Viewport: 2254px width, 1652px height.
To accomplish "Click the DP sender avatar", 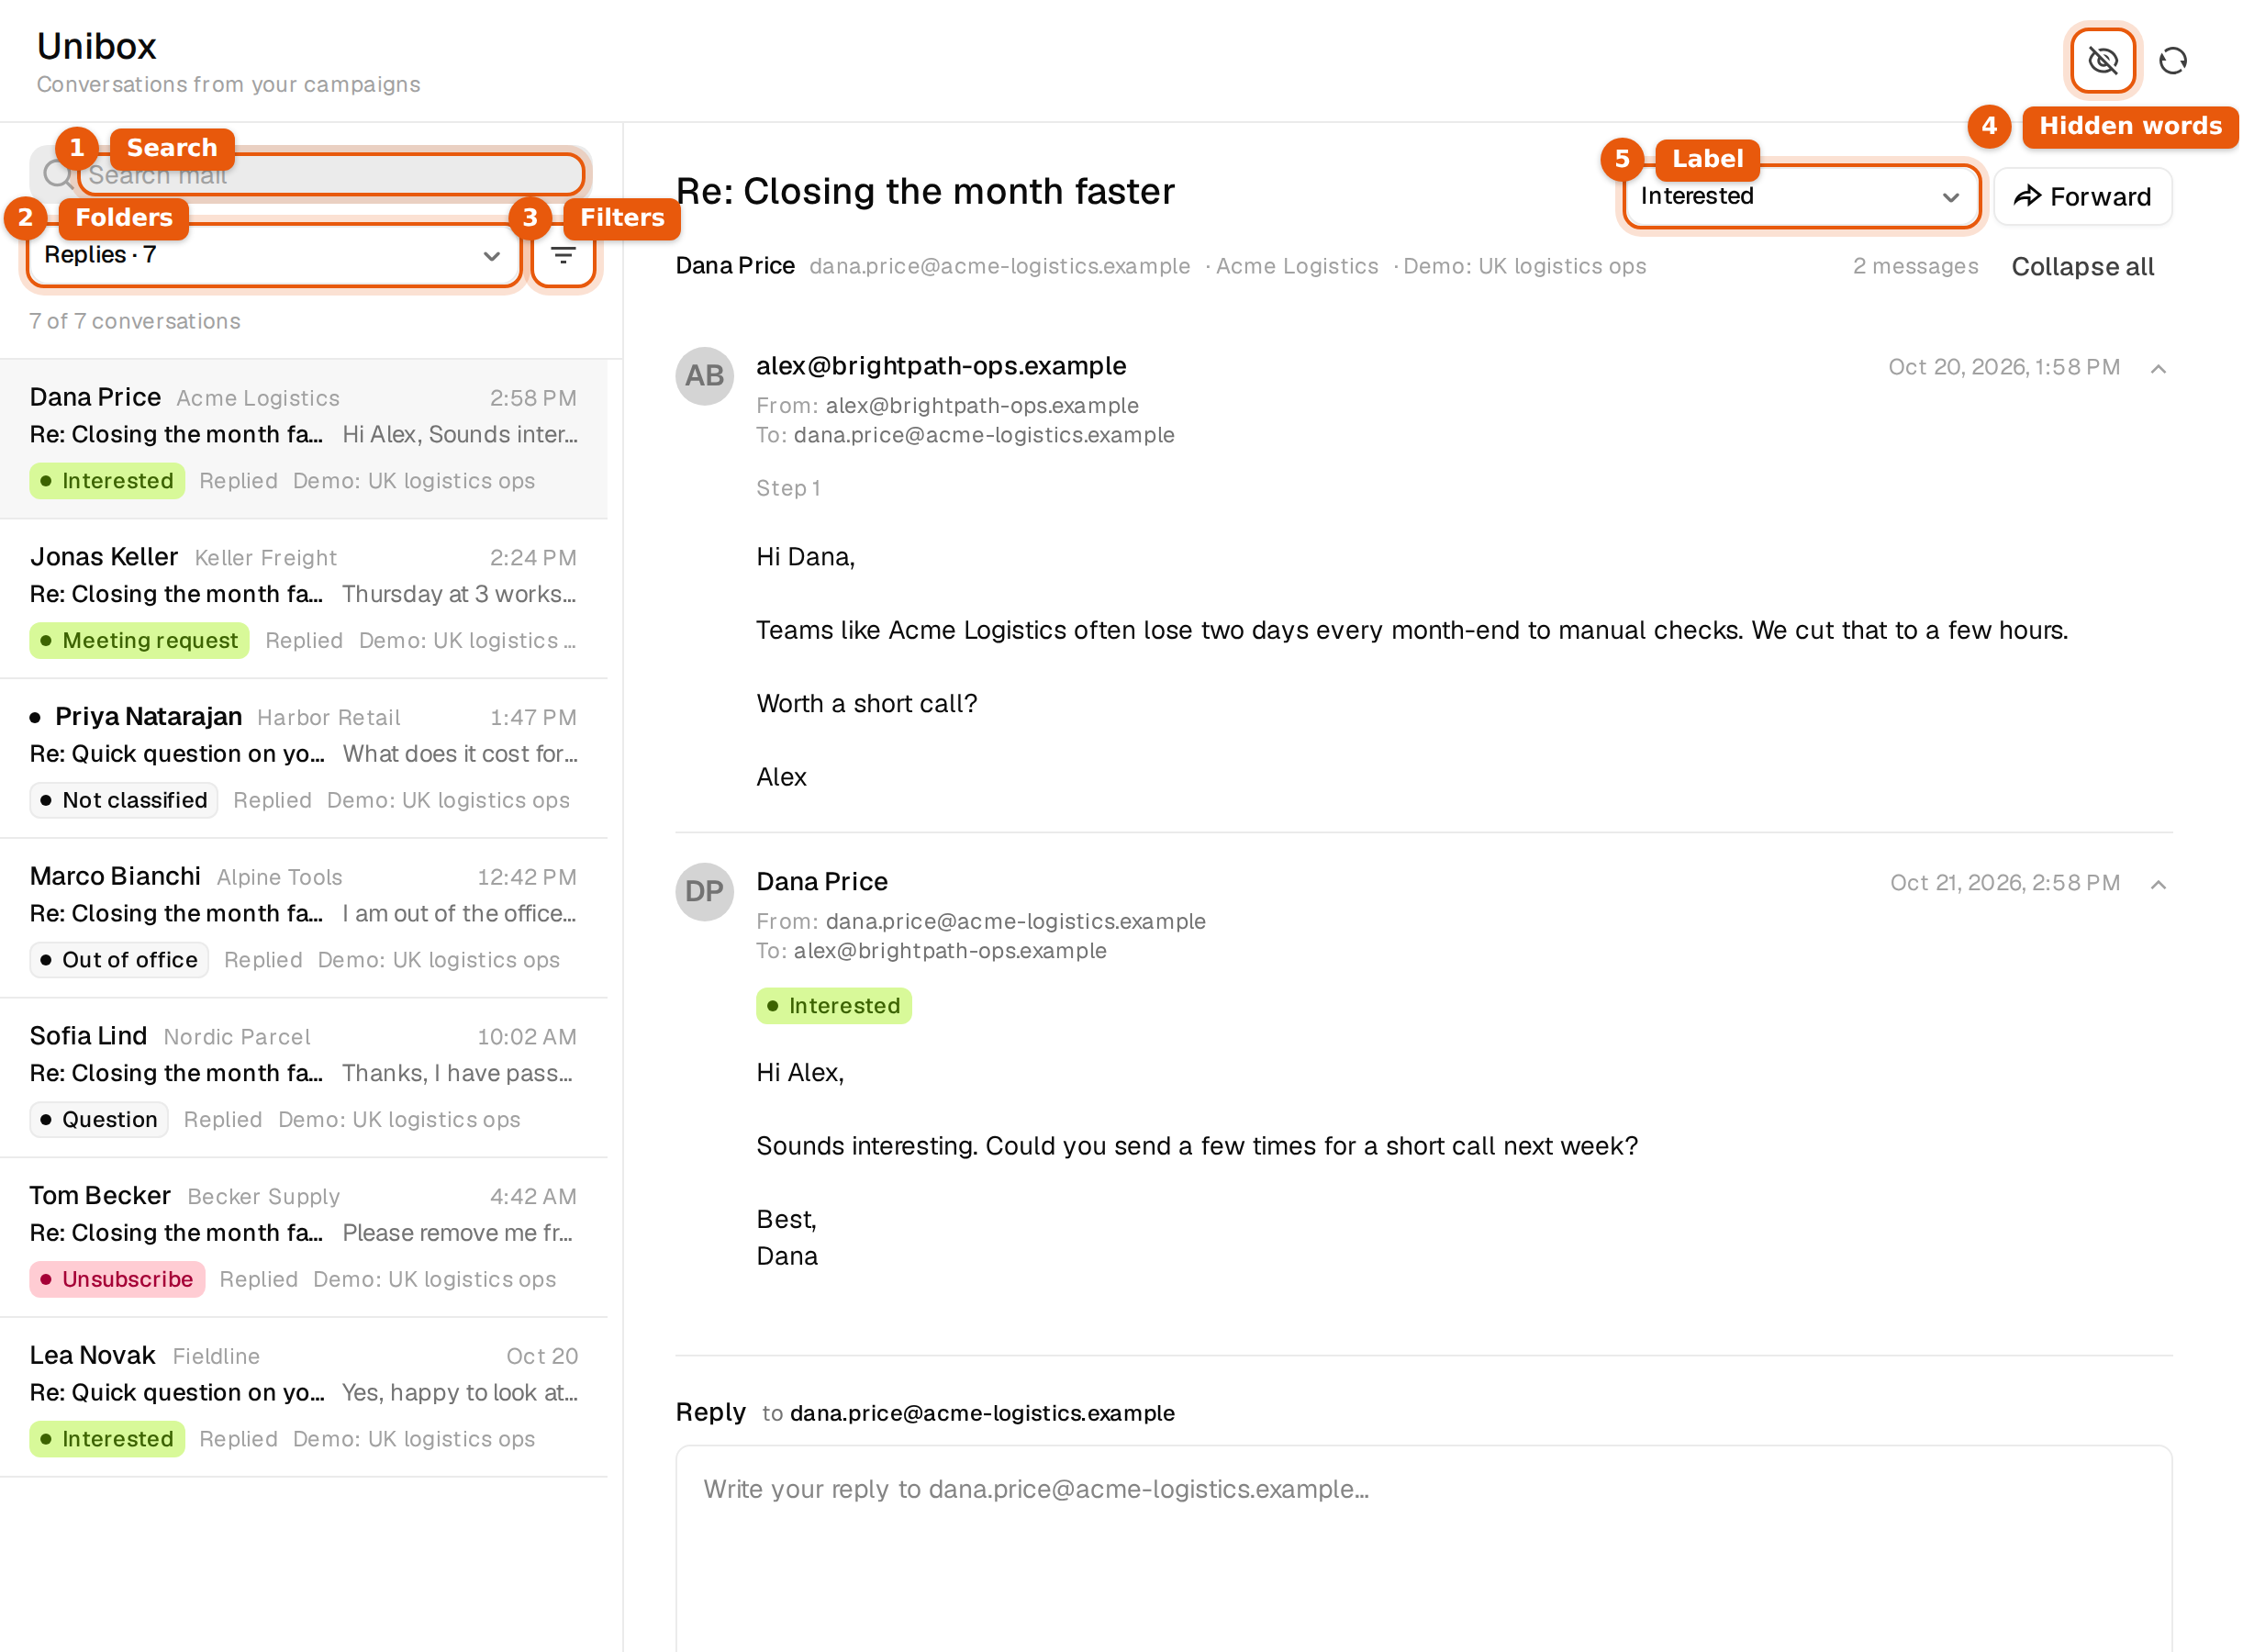I will (704, 892).
